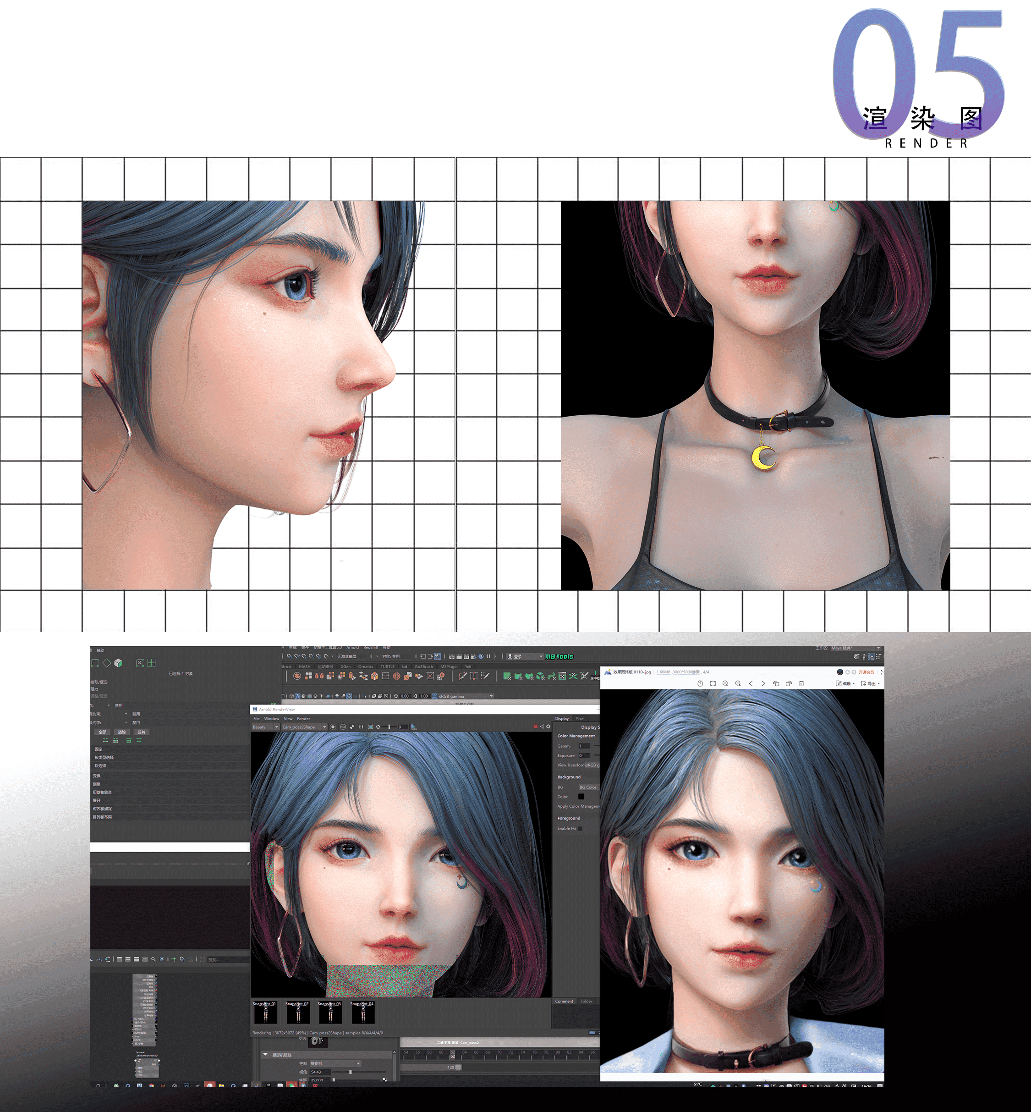Click 导出 in the image viewer
The width and height of the screenshot is (1031, 1112).
(x=870, y=683)
